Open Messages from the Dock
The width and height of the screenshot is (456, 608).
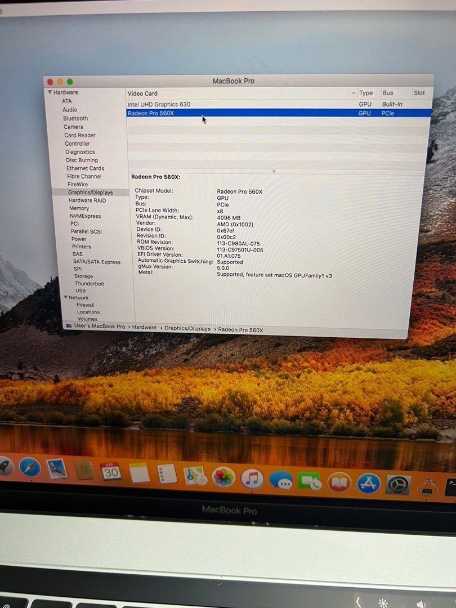point(281,480)
